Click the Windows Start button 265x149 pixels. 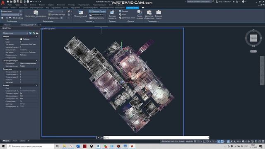pyautogui.click(x=3, y=146)
